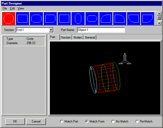Choose the tall vertical oval section shape
This screenshot has width=163, height=128.
click(78, 19)
